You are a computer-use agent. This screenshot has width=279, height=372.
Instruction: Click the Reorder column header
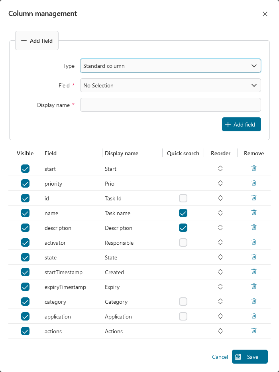pos(220,153)
